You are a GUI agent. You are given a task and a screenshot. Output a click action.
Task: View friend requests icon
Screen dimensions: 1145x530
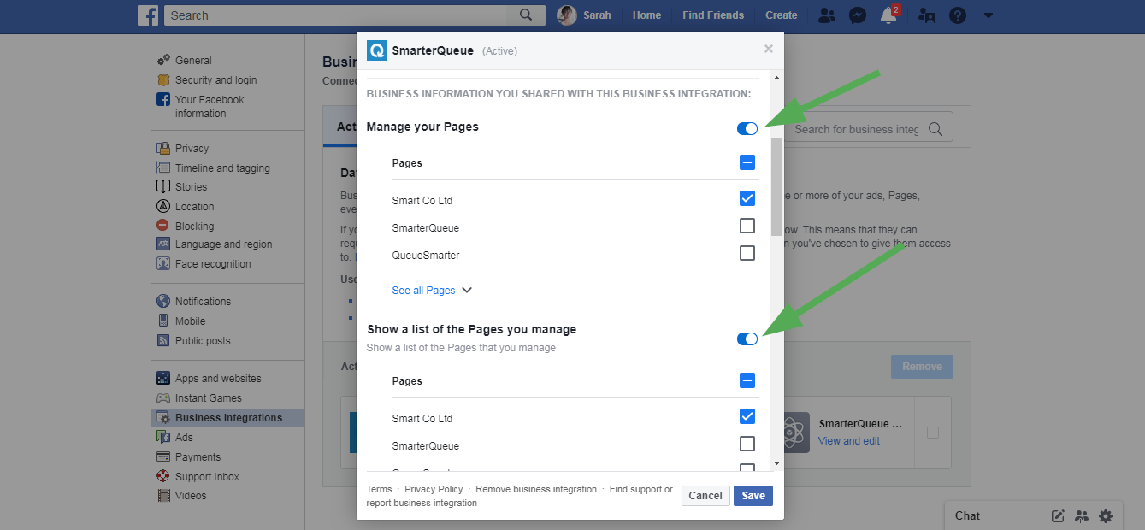[x=826, y=15]
